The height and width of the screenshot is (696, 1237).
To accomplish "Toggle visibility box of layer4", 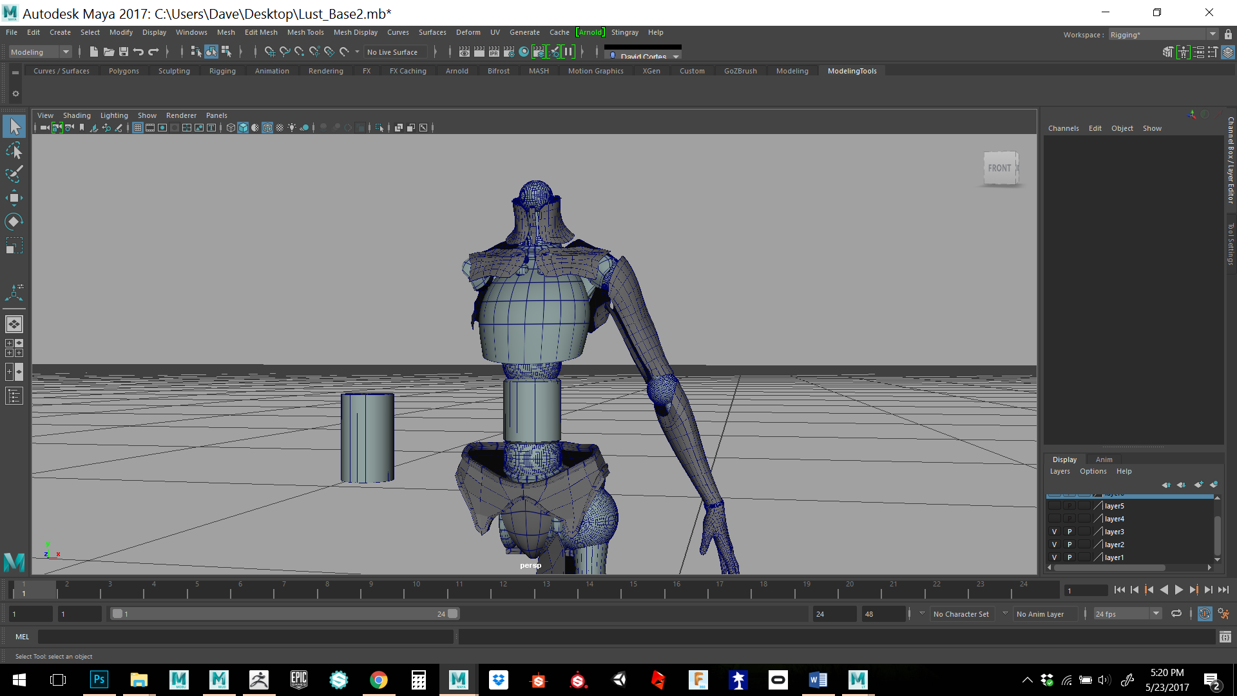I will [x=1055, y=519].
